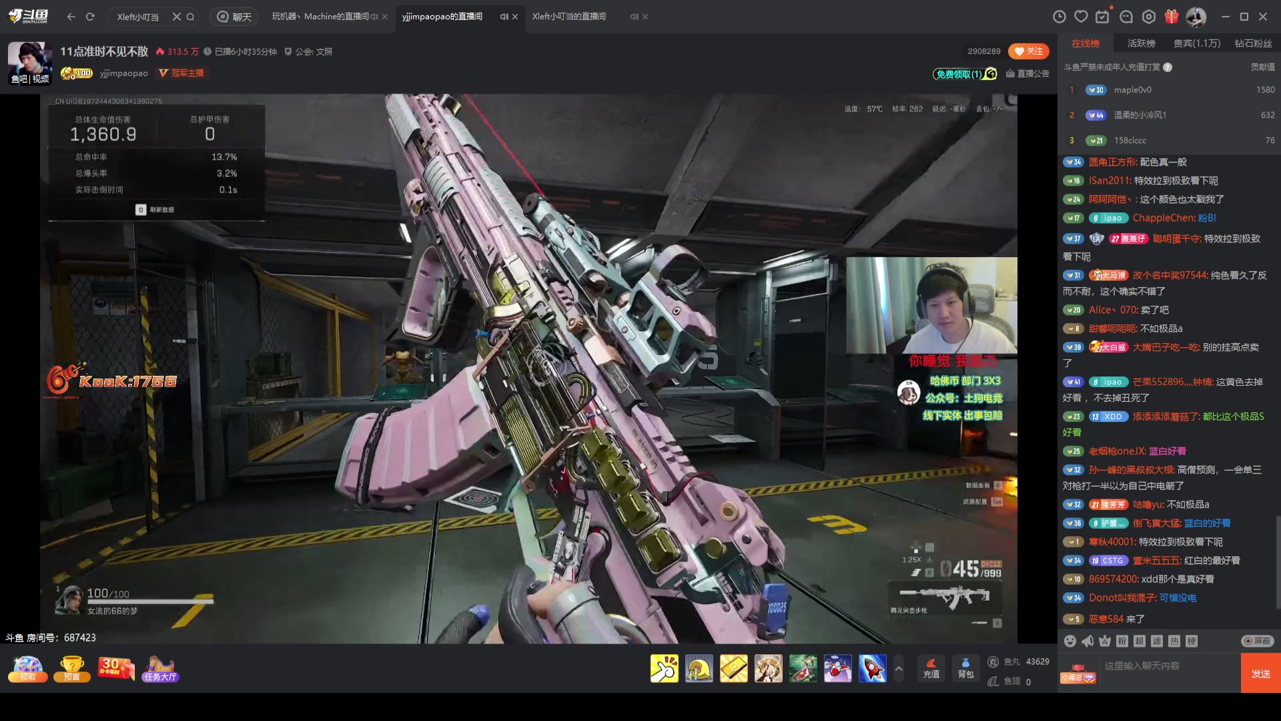Screen dimensions: 1281x721
Task: Open the 背包 backpack
Action: pyautogui.click(x=965, y=668)
